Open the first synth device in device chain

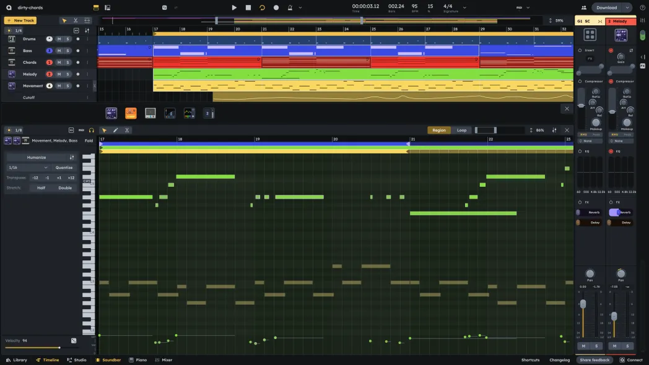click(x=111, y=113)
